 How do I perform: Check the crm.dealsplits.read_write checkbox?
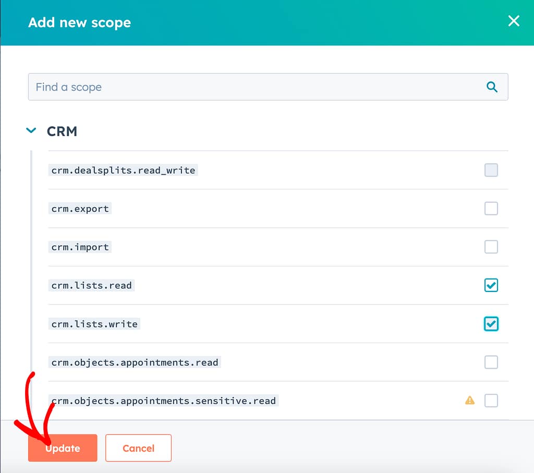pyautogui.click(x=491, y=170)
